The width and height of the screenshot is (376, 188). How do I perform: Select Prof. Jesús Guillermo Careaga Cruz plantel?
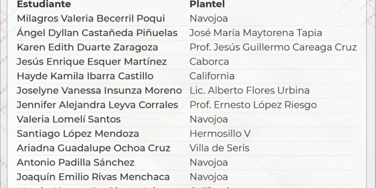pyautogui.click(x=273, y=47)
